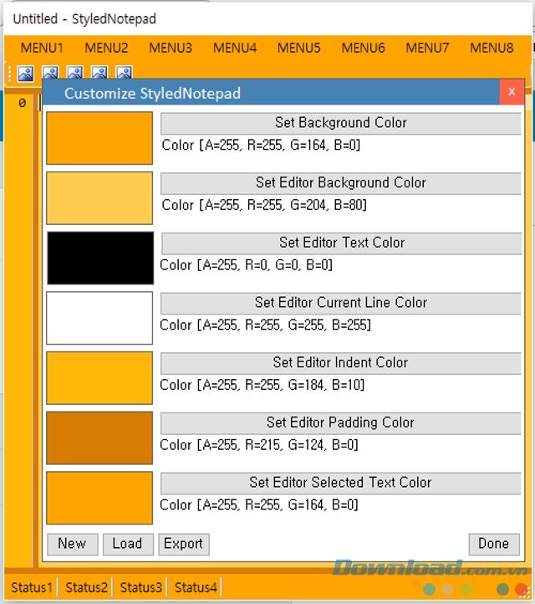The width and height of the screenshot is (535, 604).
Task: Click Set Editor Selected Text Color
Action: coord(340,483)
